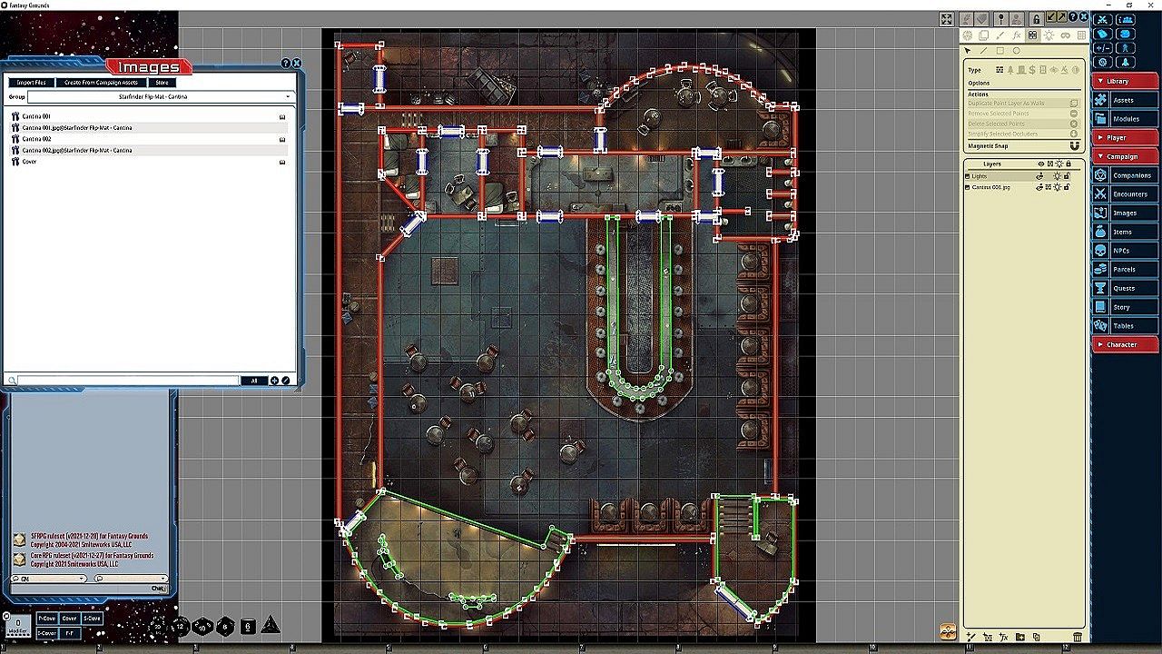
Task: Open Tables from the sidebar
Action: coord(1126,326)
